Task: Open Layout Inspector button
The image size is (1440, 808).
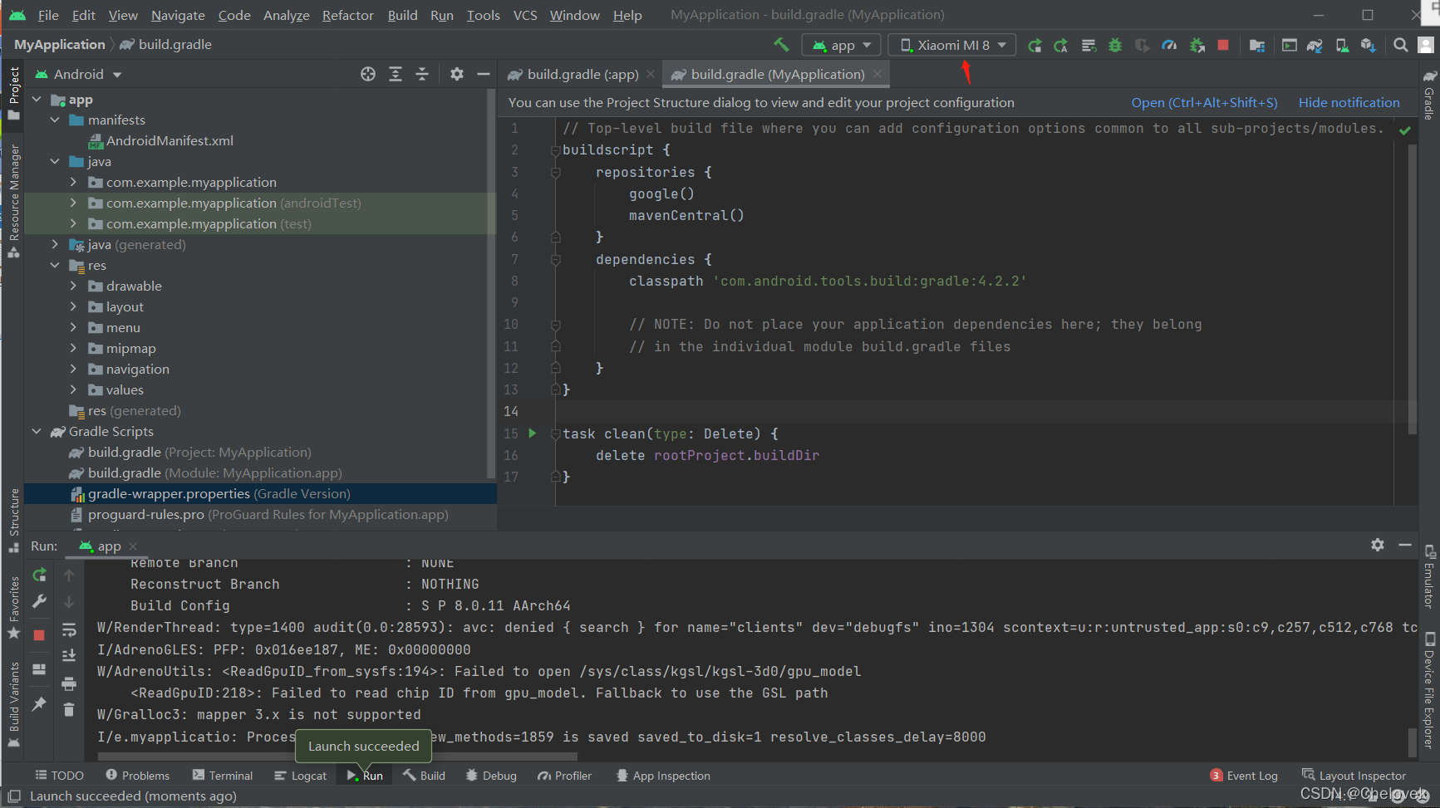Action: 1354,776
